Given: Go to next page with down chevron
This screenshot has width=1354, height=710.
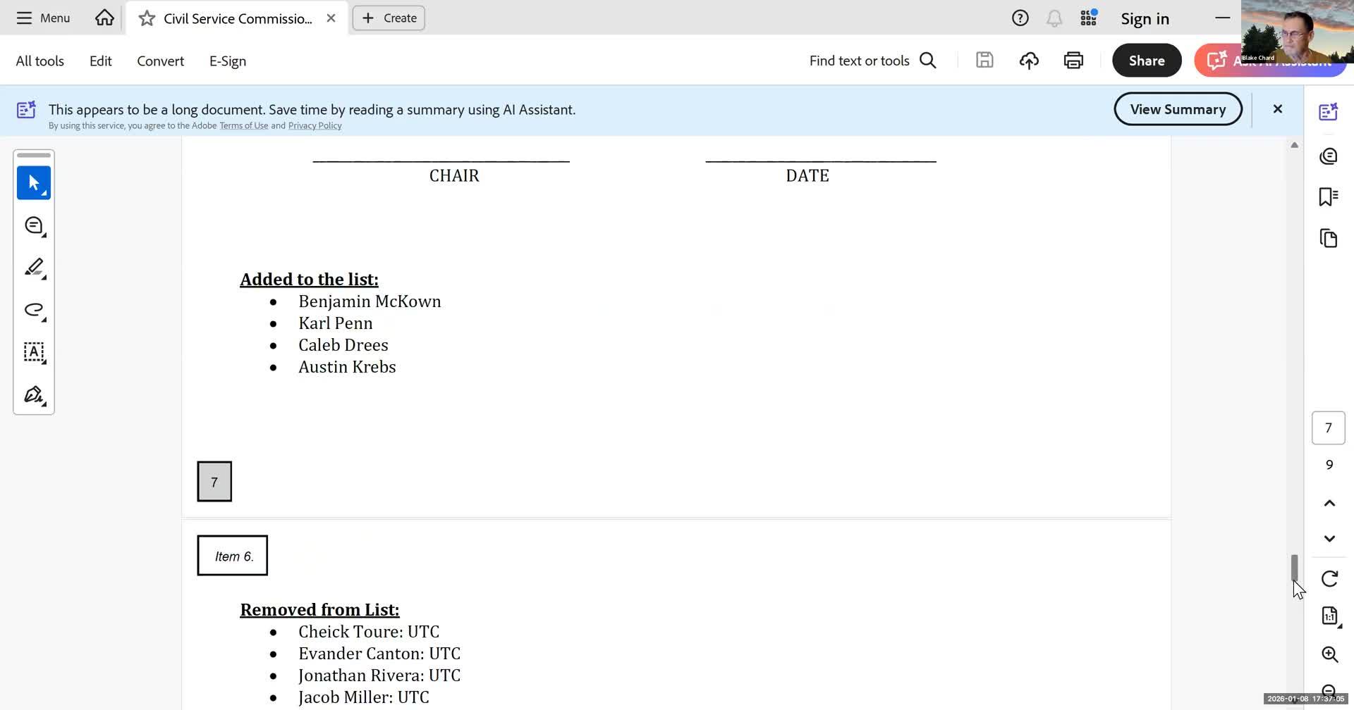Looking at the screenshot, I should (1329, 539).
